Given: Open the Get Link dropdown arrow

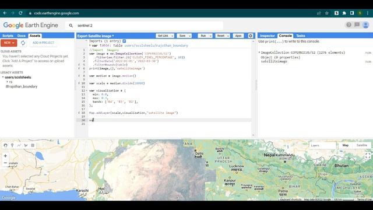Looking at the screenshot, I should (x=172, y=36).
